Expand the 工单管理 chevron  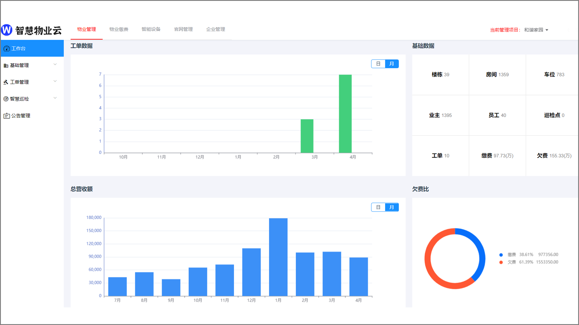click(x=55, y=81)
